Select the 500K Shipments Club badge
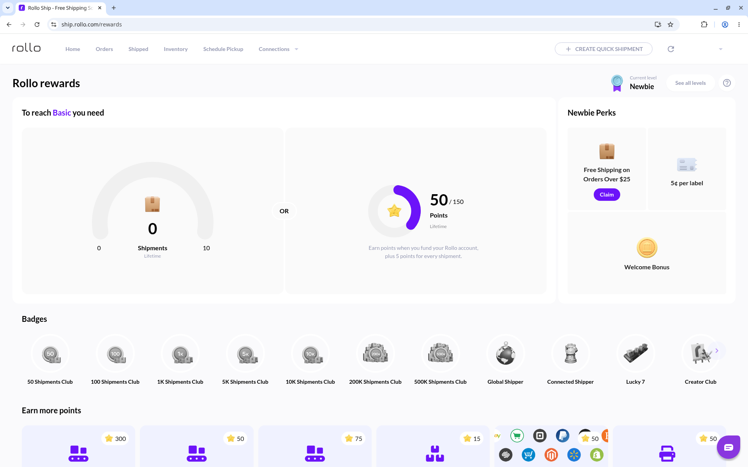The image size is (748, 467). (x=441, y=354)
